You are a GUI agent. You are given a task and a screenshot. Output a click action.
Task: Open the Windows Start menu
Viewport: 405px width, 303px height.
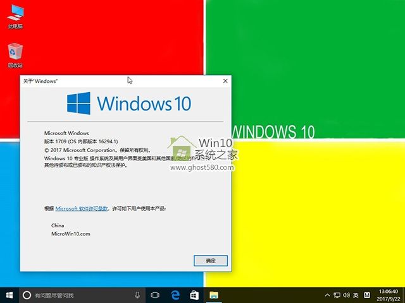pyautogui.click(x=9, y=295)
